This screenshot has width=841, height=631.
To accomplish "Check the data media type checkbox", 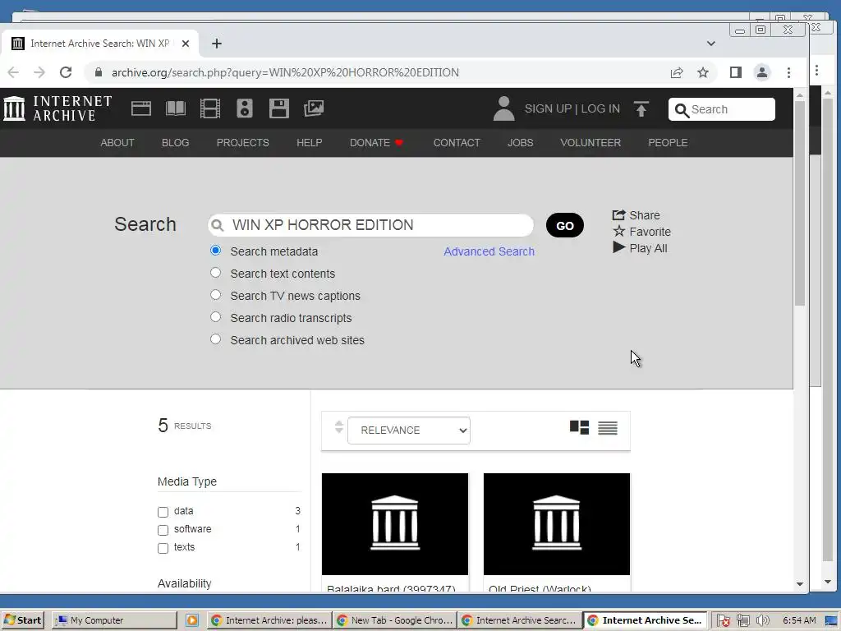I will click(x=163, y=512).
